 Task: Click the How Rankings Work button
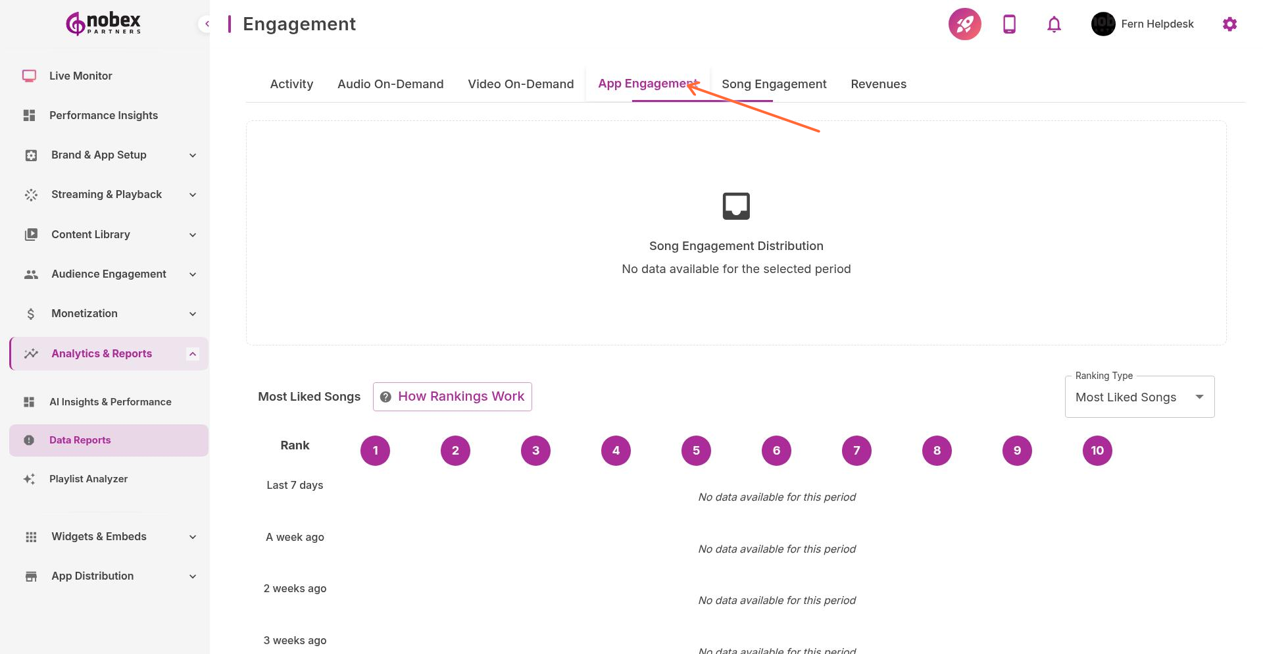[x=452, y=396]
